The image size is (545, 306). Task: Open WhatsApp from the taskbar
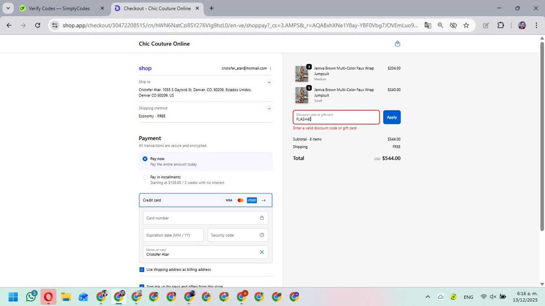tap(31, 297)
